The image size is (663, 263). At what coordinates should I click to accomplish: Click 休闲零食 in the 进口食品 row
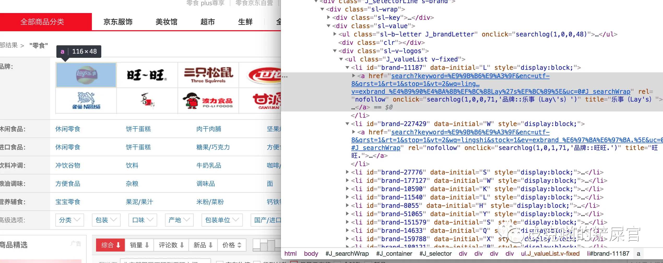tap(68, 147)
